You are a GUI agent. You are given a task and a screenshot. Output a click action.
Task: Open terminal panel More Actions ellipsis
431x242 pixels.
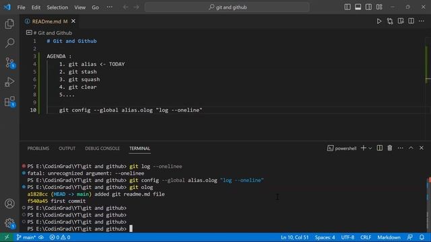click(401, 148)
